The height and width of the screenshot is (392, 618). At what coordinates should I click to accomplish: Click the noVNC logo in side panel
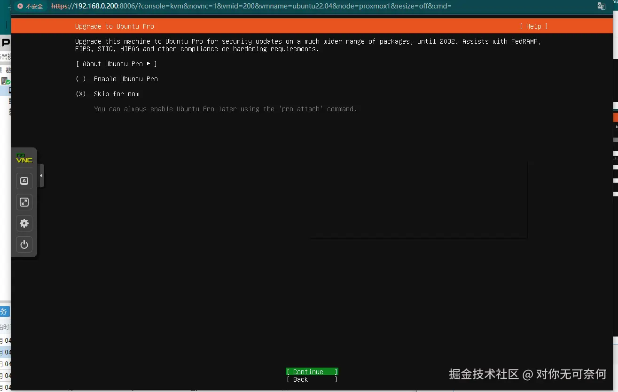click(x=24, y=159)
